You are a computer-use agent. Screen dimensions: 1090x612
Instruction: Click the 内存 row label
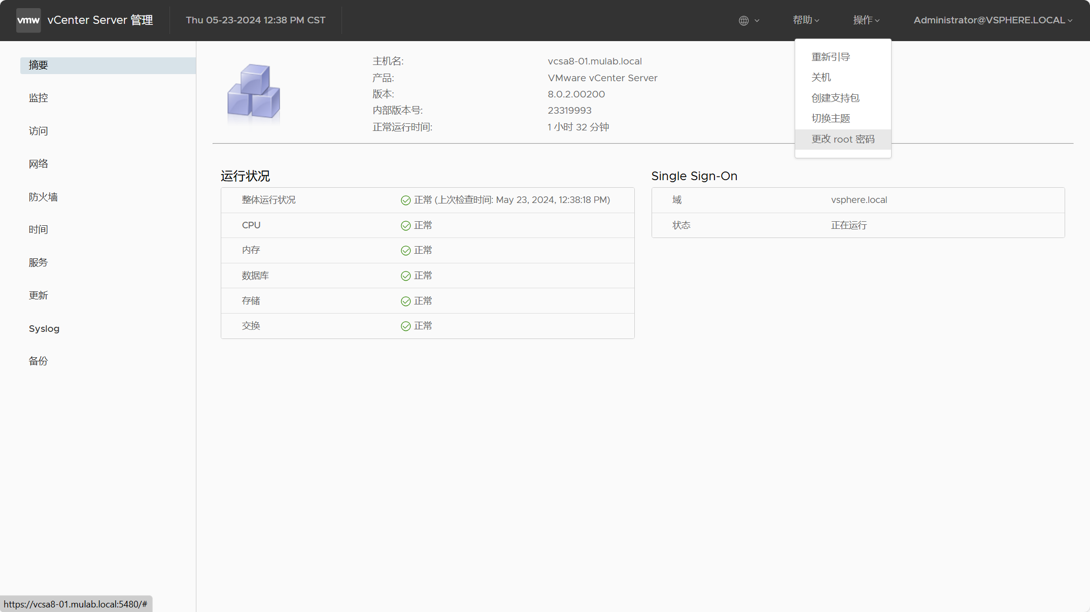click(251, 250)
